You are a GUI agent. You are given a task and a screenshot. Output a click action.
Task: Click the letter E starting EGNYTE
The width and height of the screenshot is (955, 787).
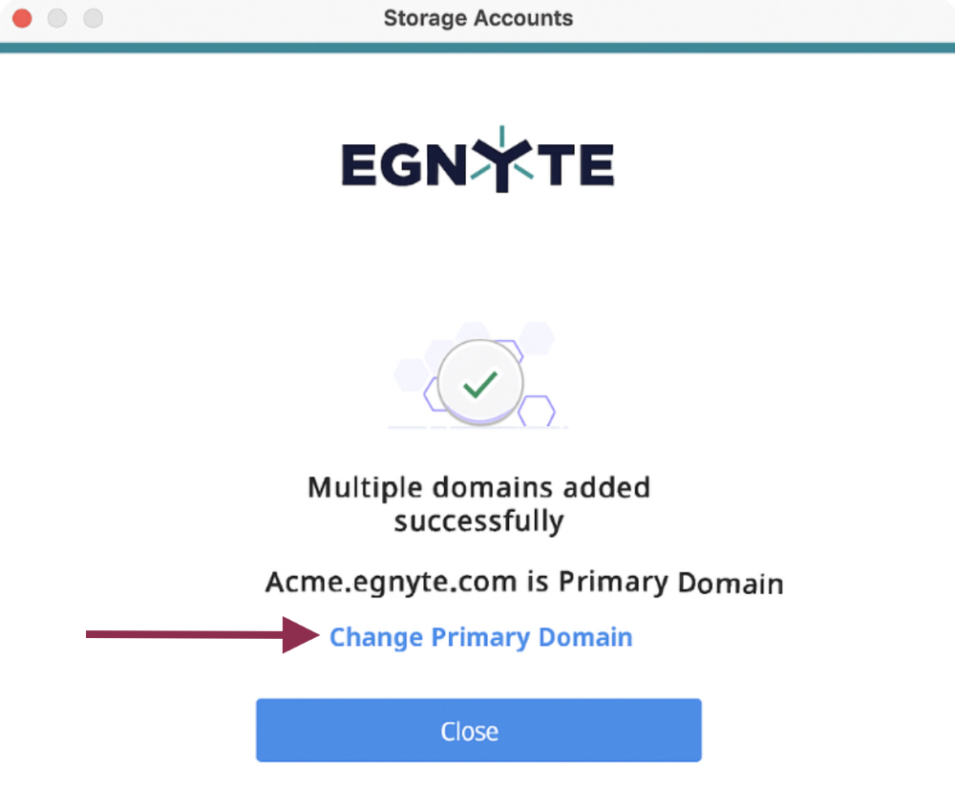tap(360, 165)
